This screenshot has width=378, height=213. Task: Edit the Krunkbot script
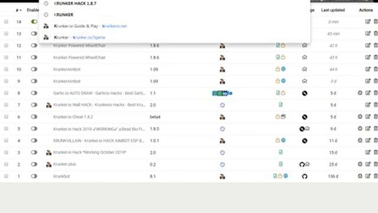(367, 176)
